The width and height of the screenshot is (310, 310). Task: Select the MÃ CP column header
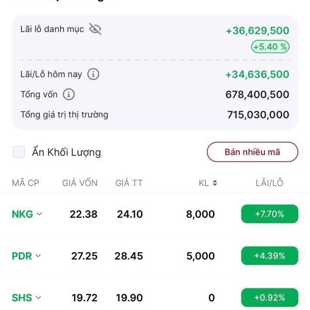[25, 183]
